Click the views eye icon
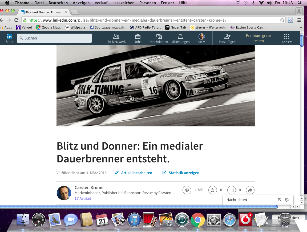 coord(187,190)
